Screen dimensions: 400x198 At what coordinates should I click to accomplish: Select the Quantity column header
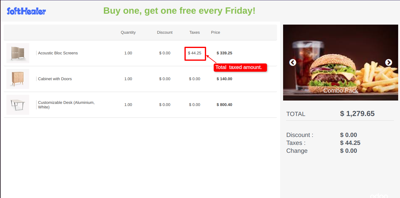click(x=128, y=32)
